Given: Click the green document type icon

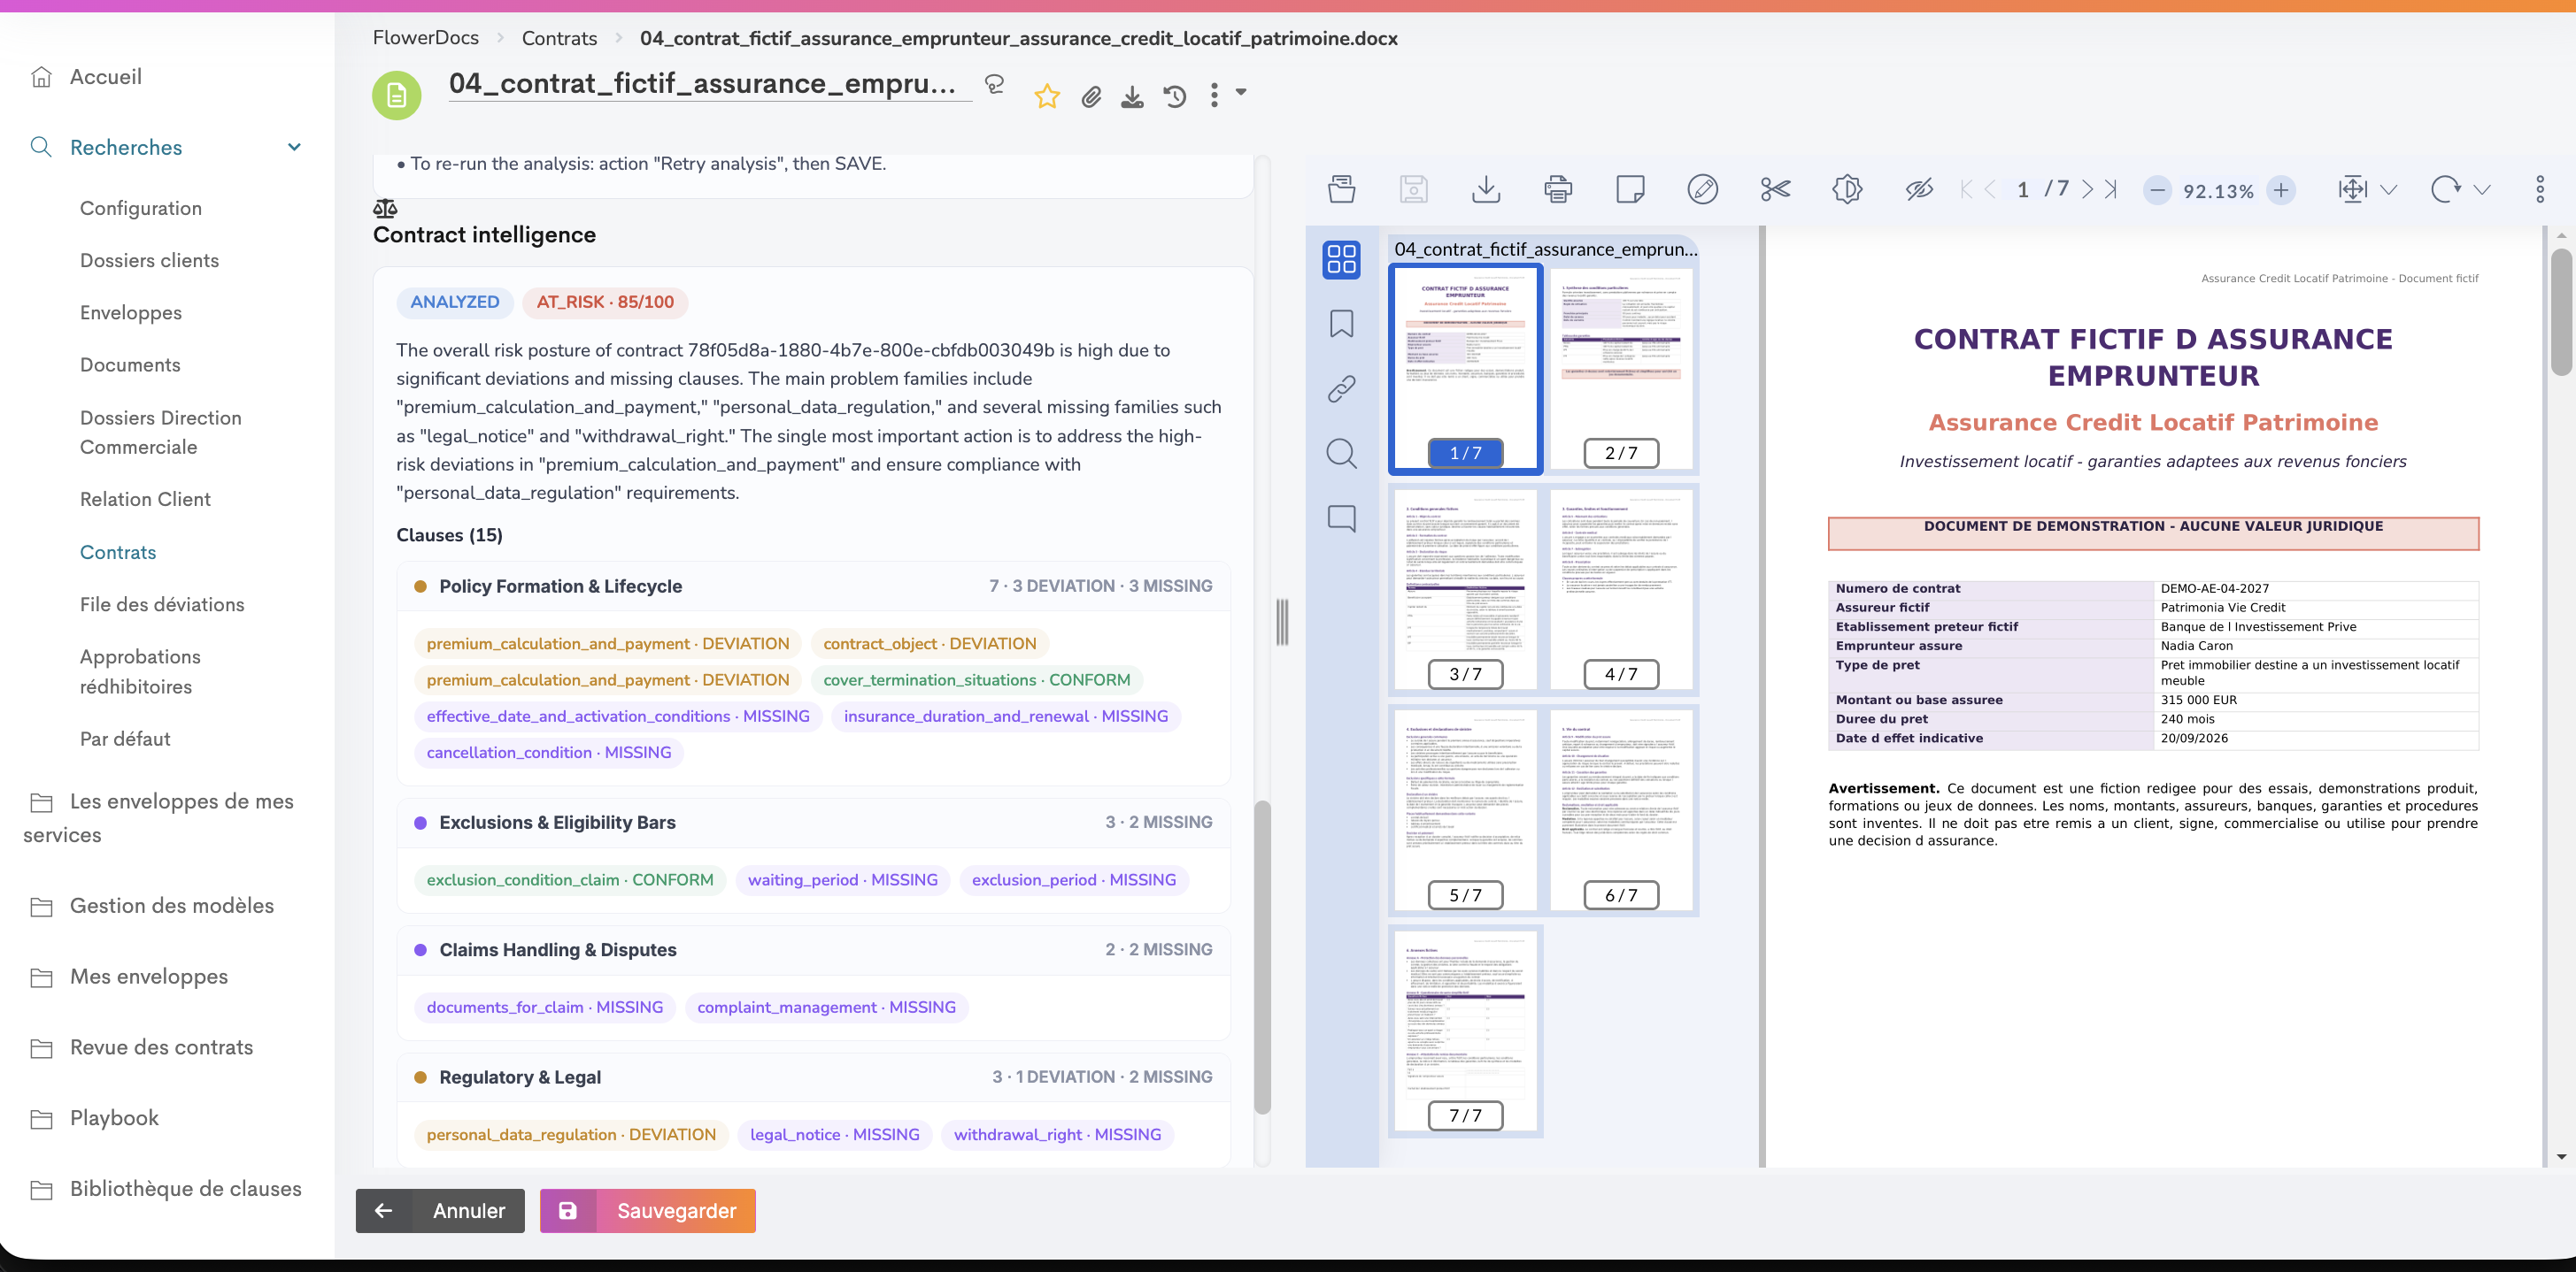Looking at the screenshot, I should tap(397, 95).
